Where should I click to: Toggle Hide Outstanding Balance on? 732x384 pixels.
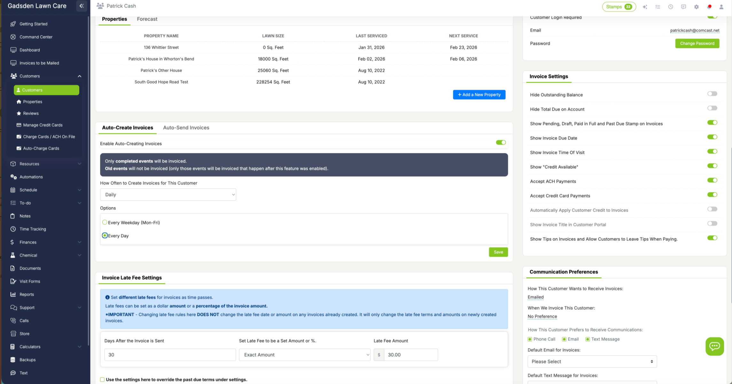pyautogui.click(x=712, y=93)
